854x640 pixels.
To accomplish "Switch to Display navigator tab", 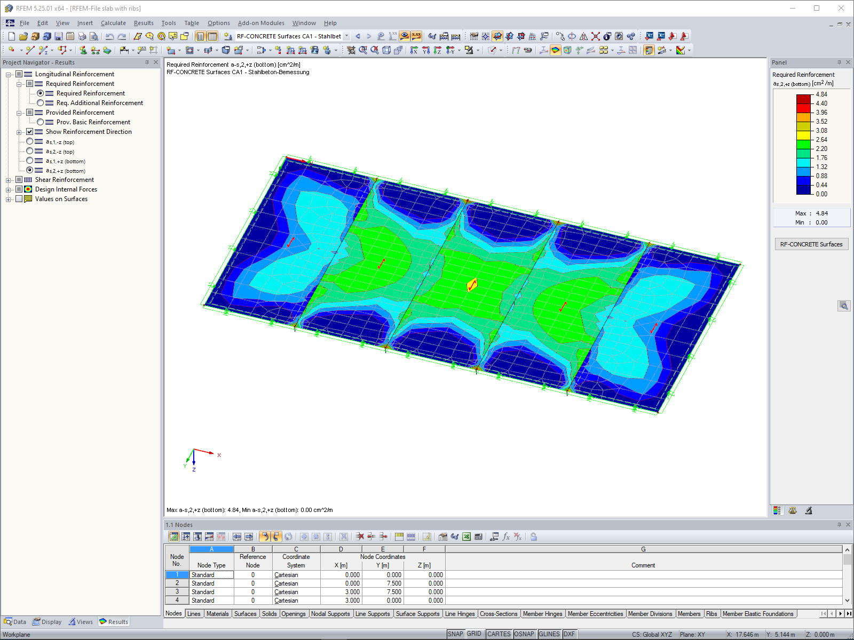I will point(47,622).
